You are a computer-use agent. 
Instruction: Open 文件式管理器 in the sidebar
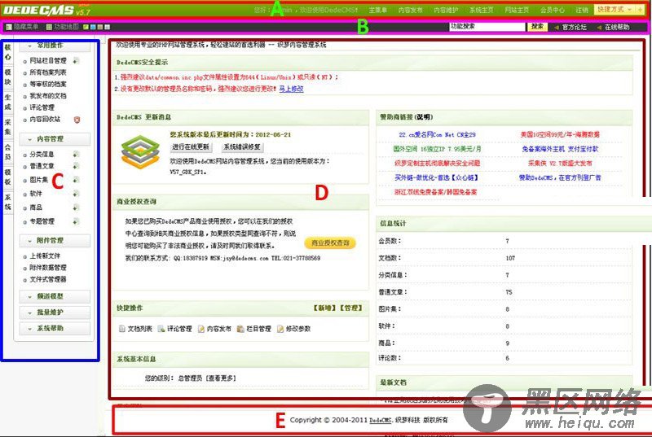pos(48,279)
